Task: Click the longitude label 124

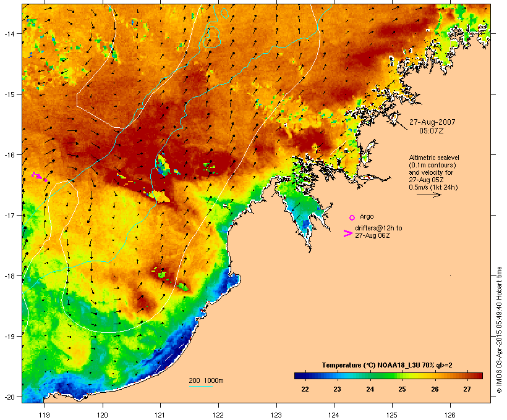Action: pyautogui.click(x=334, y=415)
